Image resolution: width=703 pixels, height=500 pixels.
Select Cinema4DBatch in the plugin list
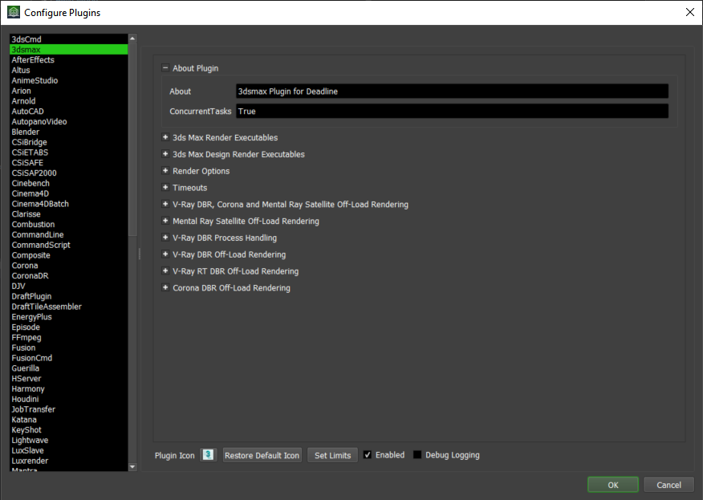pos(68,204)
